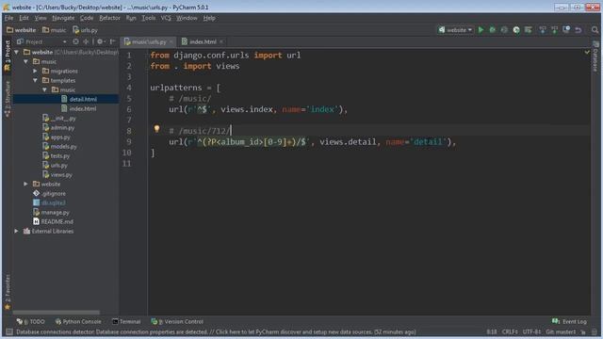
Task: Open Project panel settings gear icon
Action: 101,41
